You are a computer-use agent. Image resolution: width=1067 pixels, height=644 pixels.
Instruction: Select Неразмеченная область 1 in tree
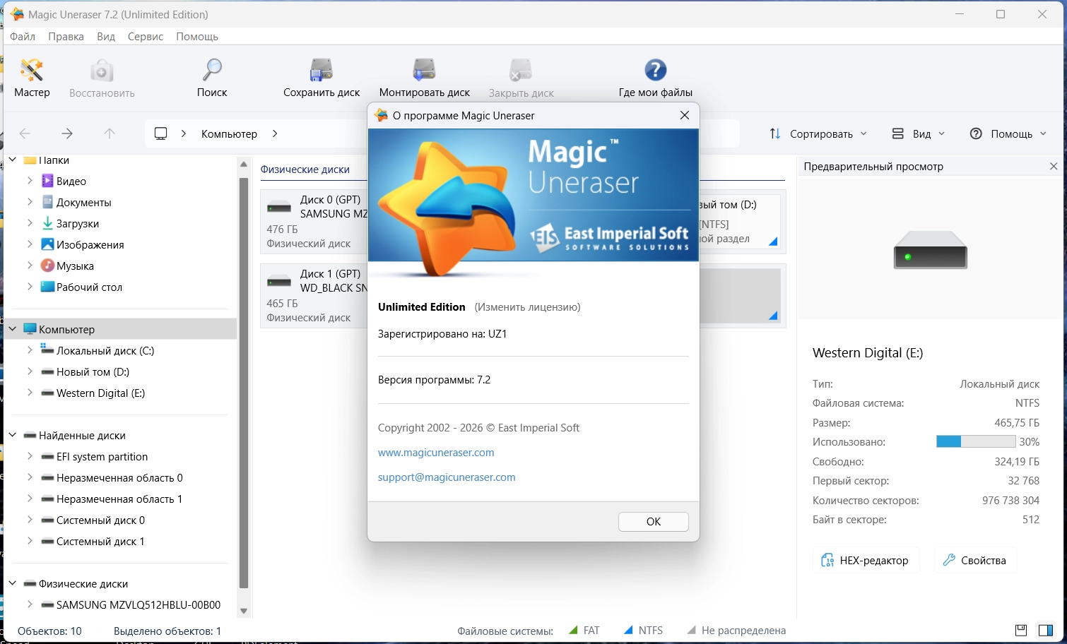pos(119,499)
